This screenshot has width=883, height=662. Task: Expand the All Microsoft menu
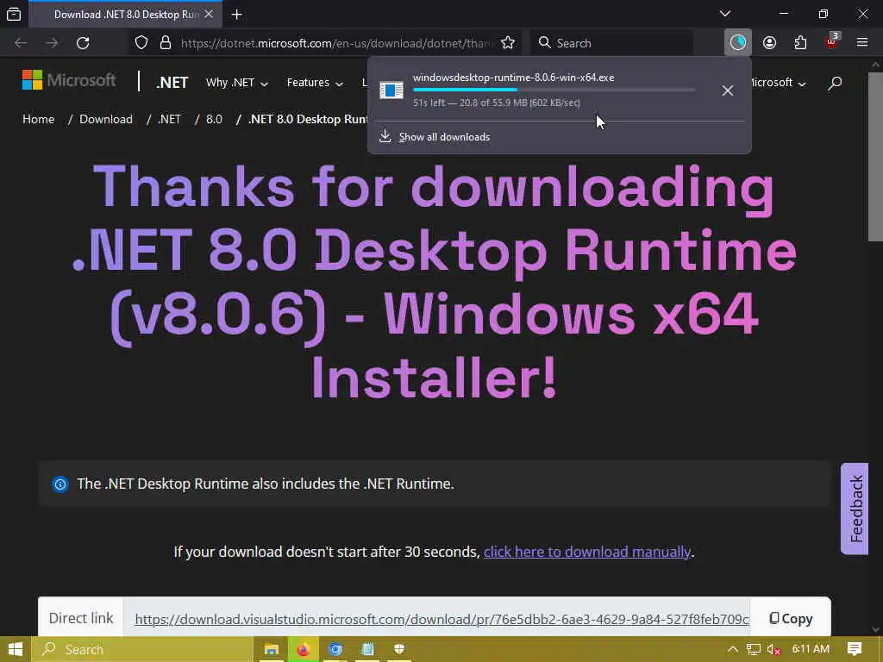click(778, 82)
